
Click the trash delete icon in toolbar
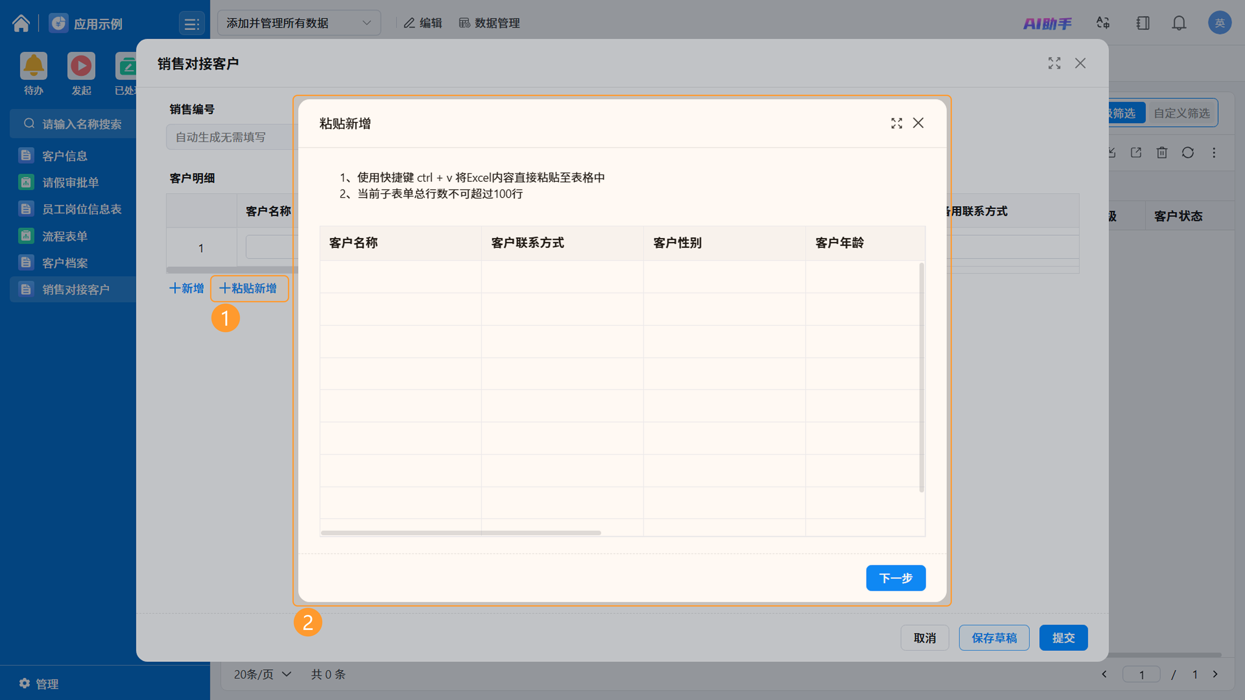(x=1162, y=153)
